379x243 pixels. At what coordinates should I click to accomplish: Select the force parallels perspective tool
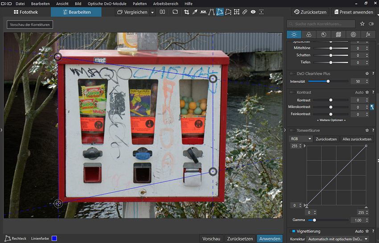coord(211,12)
